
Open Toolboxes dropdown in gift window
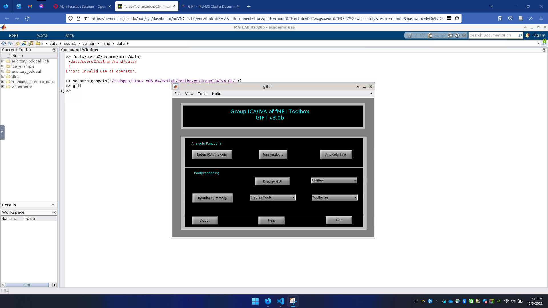(x=335, y=197)
